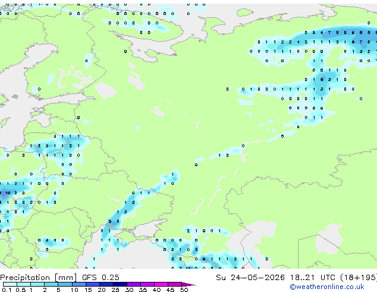Click the 40–45 mm magenta legend swatch

161,284
